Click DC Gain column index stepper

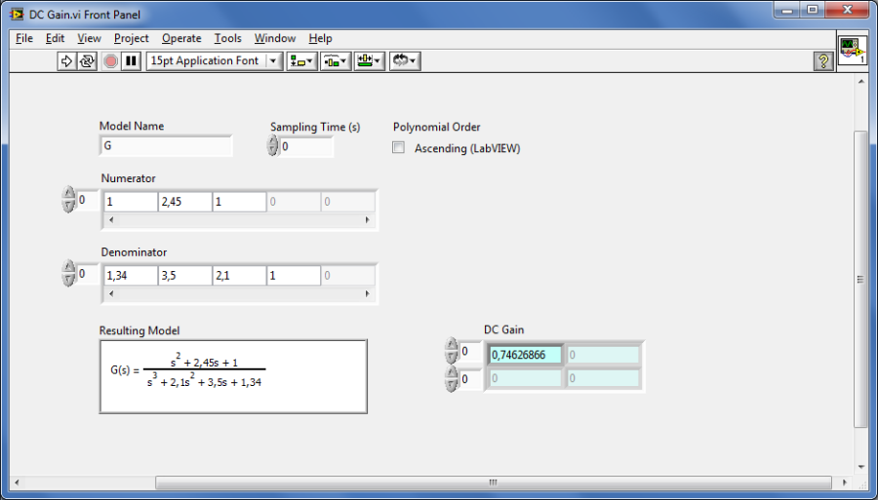452,379
